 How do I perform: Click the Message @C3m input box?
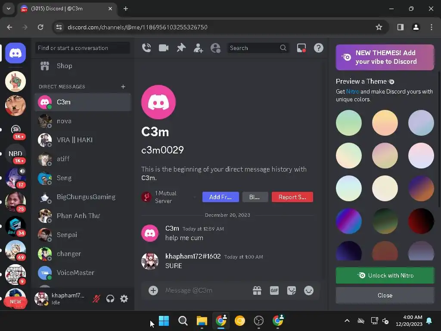click(x=206, y=290)
